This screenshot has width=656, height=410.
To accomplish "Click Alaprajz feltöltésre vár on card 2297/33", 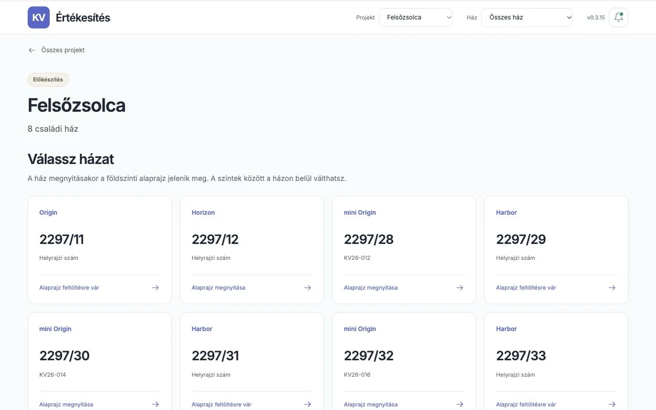I will click(526, 404).
